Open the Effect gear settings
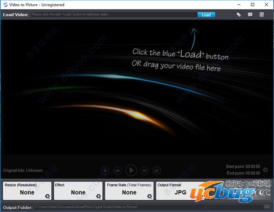Viewport: 274px width, 212px height. (x=98, y=196)
